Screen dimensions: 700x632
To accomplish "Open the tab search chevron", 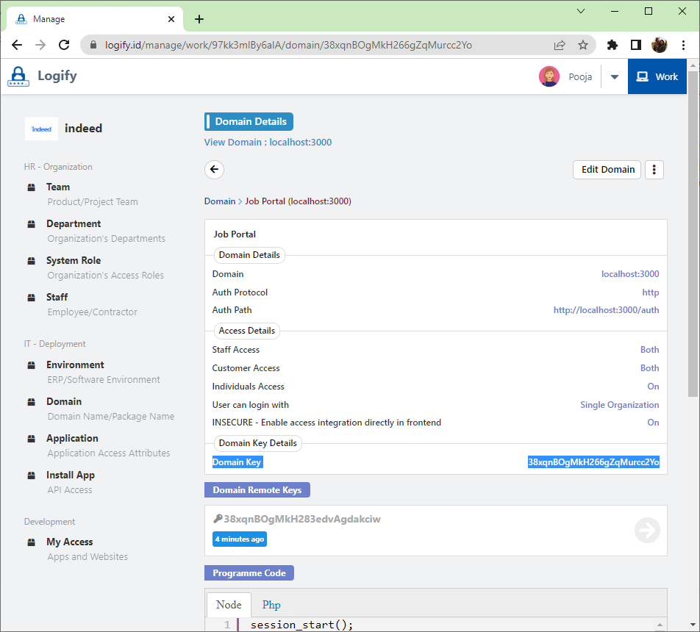I will pyautogui.click(x=581, y=11).
